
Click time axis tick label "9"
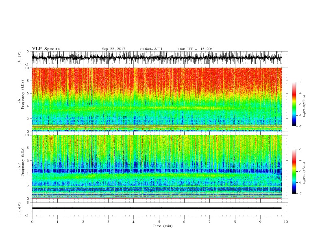(x=260, y=222)
